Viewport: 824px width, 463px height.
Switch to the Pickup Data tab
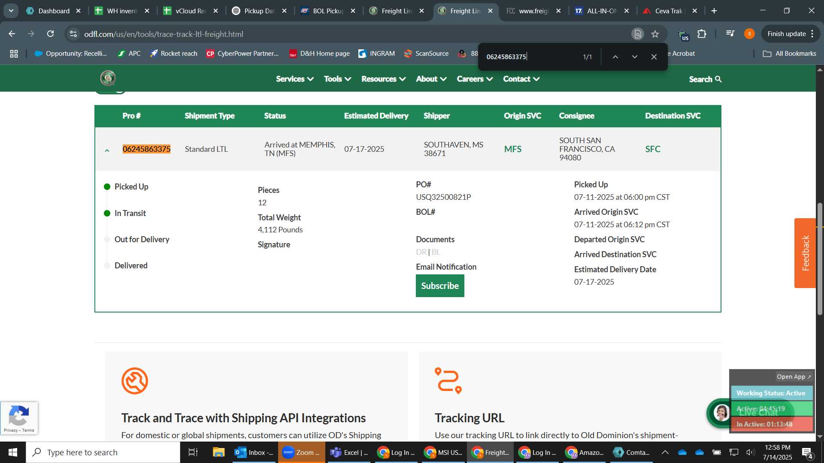click(x=259, y=11)
